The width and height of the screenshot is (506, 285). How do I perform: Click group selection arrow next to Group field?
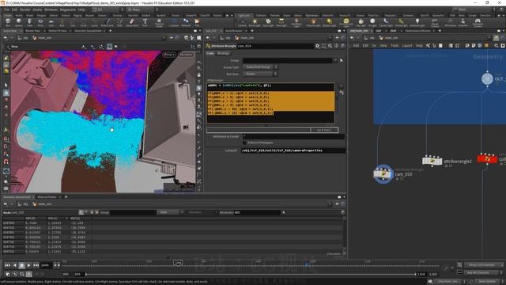click(x=342, y=60)
